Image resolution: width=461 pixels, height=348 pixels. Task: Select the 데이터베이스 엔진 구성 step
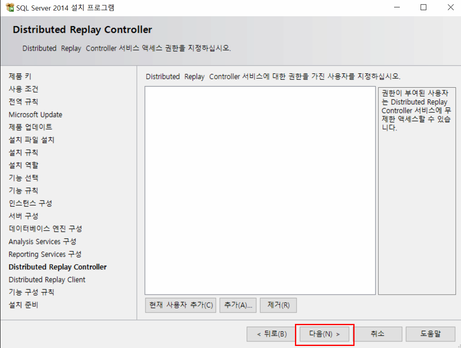(x=45, y=228)
